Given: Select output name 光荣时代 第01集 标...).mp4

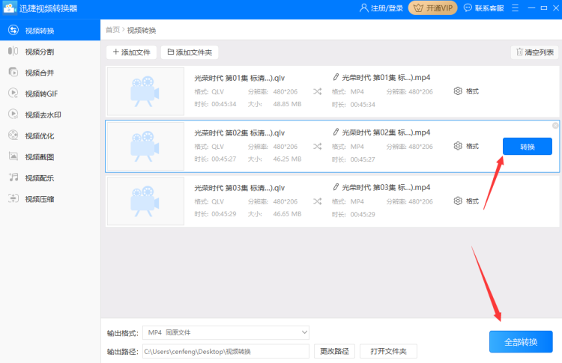Looking at the screenshot, I should point(386,77).
